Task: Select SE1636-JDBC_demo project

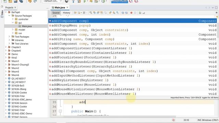Action: pos(22,99)
